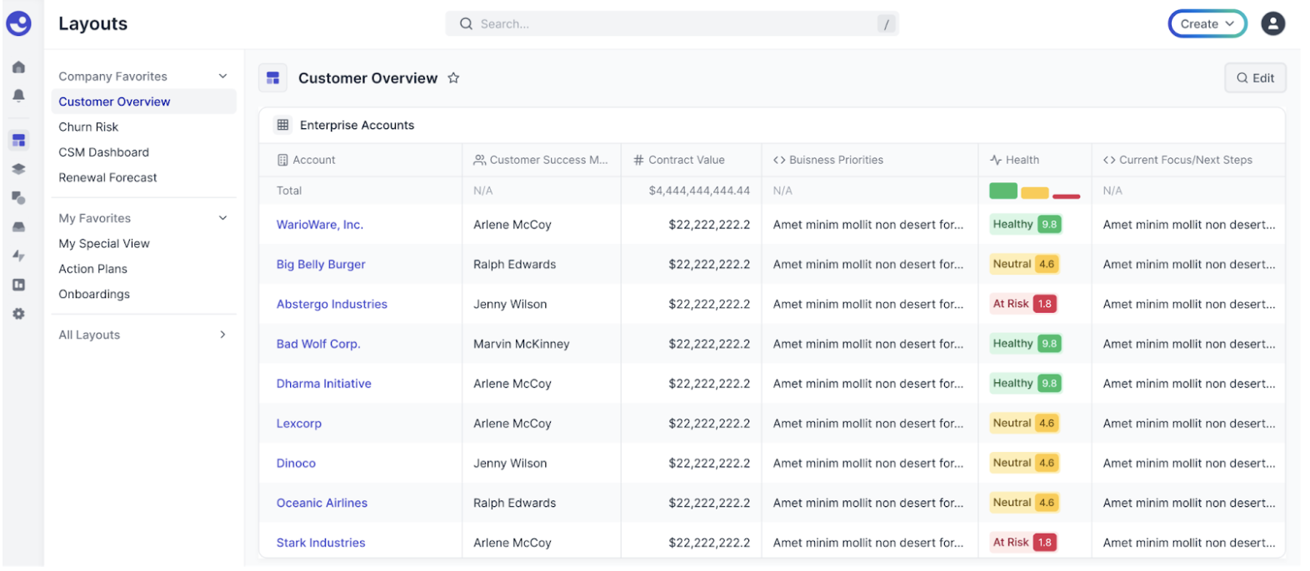Open the settings gear icon
This screenshot has width=1310, height=571.
coord(18,314)
